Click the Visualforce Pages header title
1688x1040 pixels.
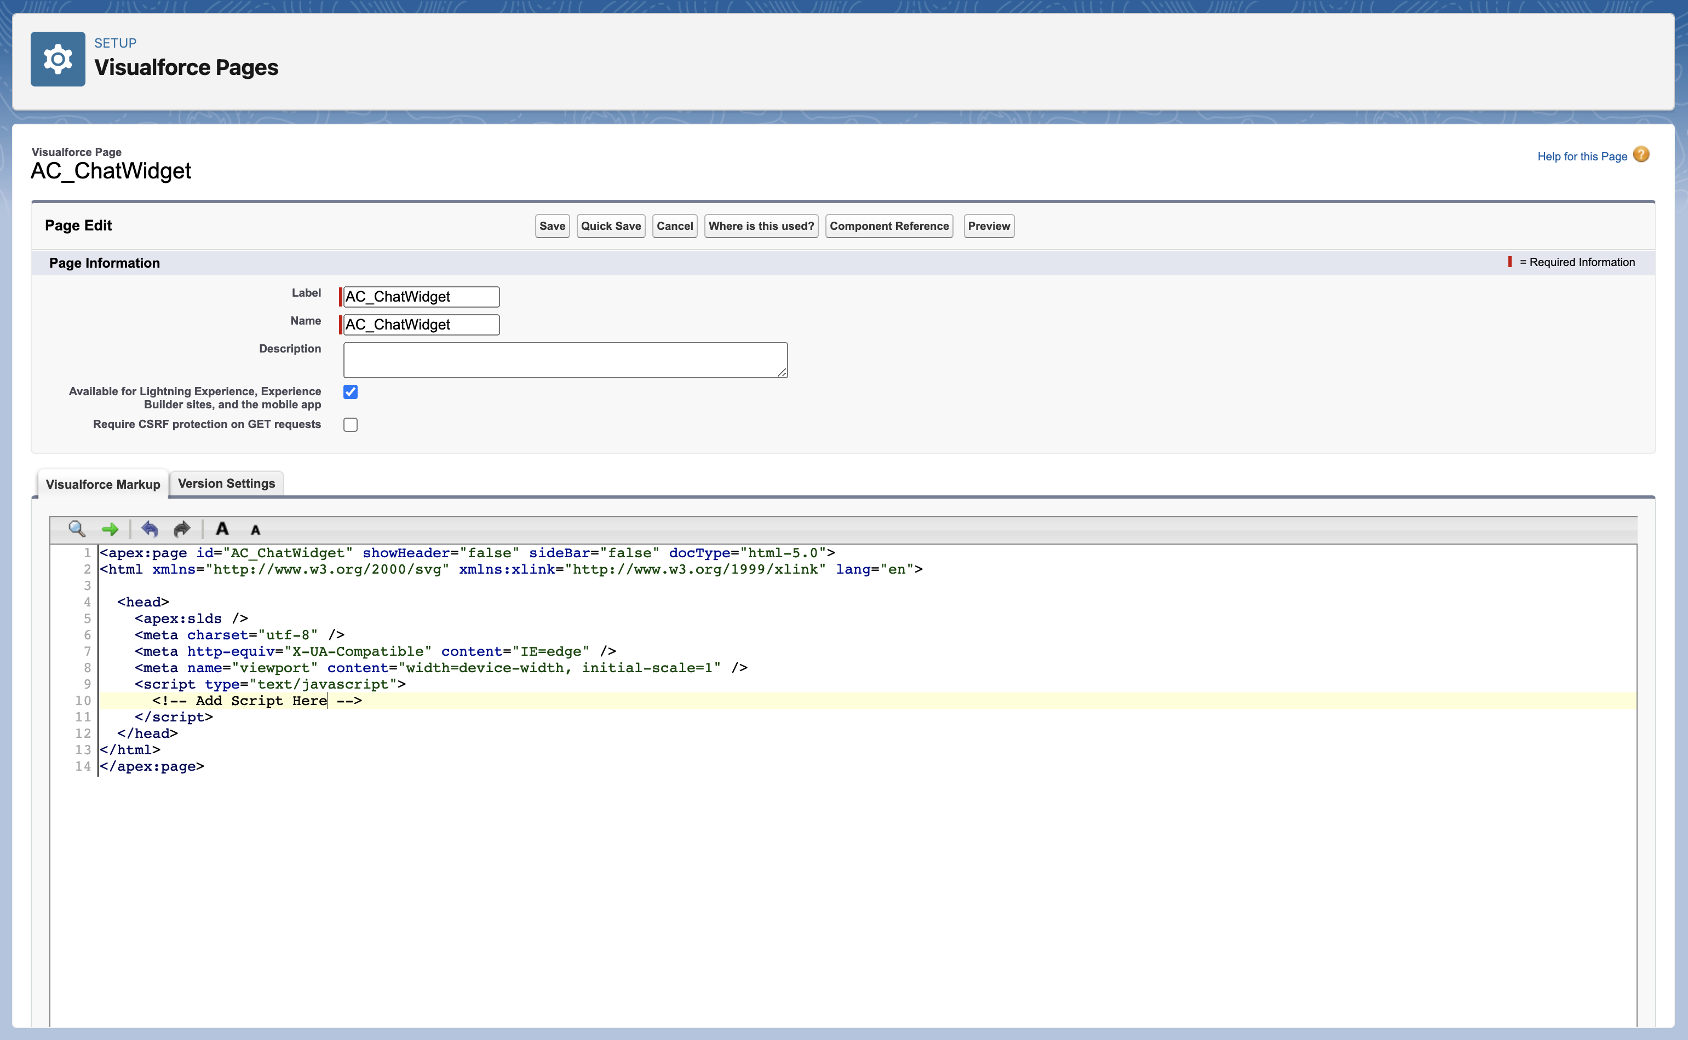pos(186,67)
